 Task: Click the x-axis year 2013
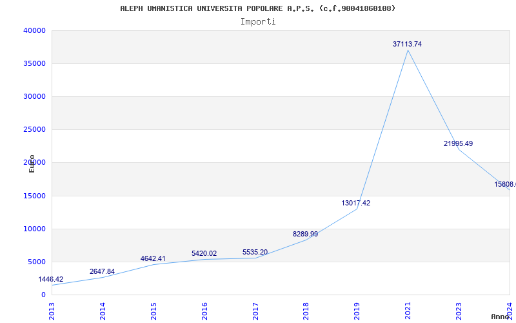tap(52, 311)
